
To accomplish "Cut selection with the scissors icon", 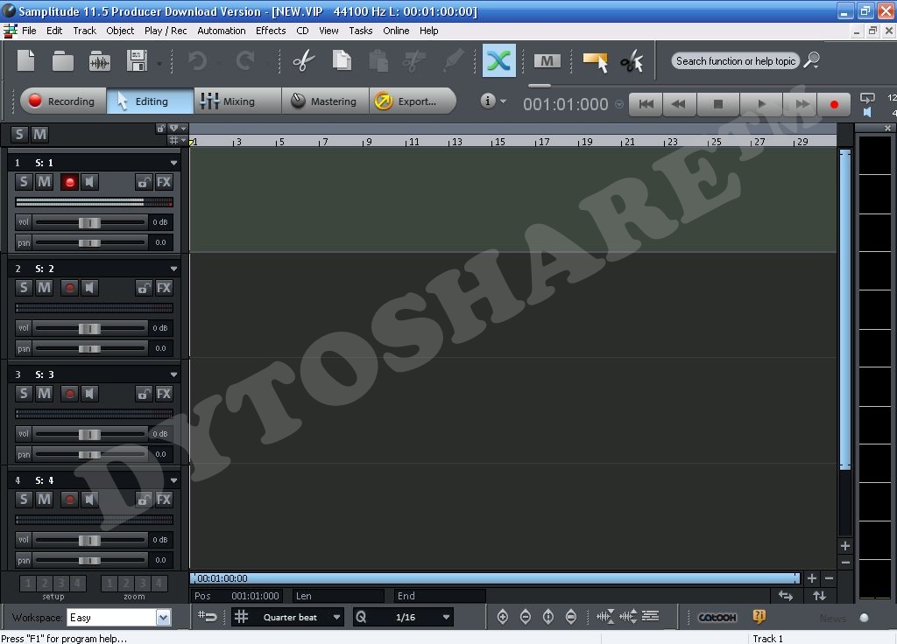I will point(304,60).
